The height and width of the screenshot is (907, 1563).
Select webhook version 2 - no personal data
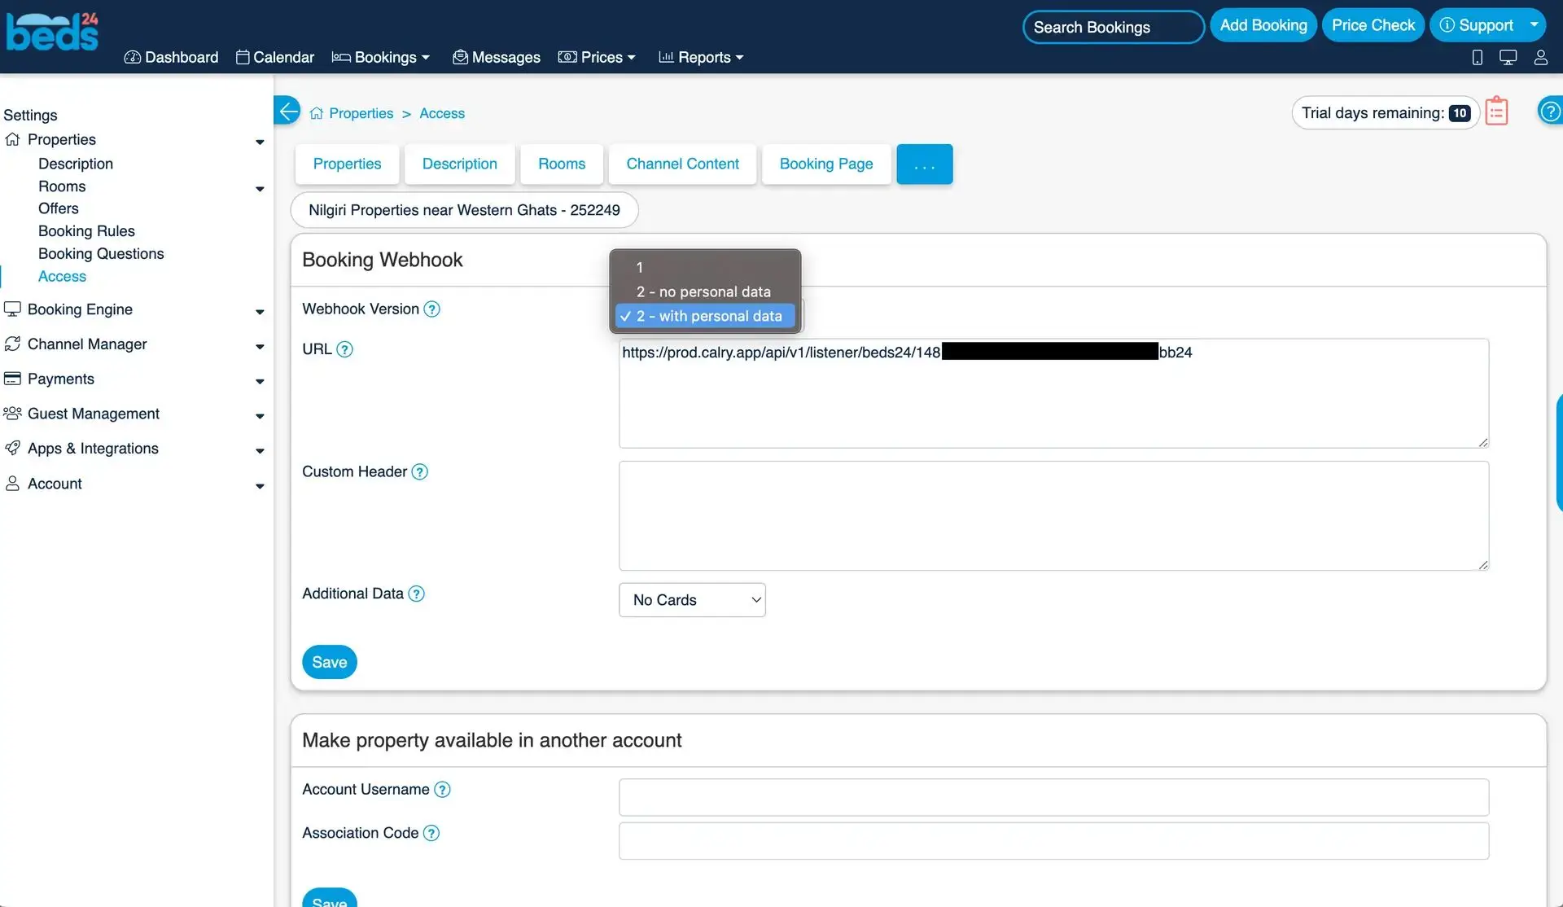pos(703,291)
